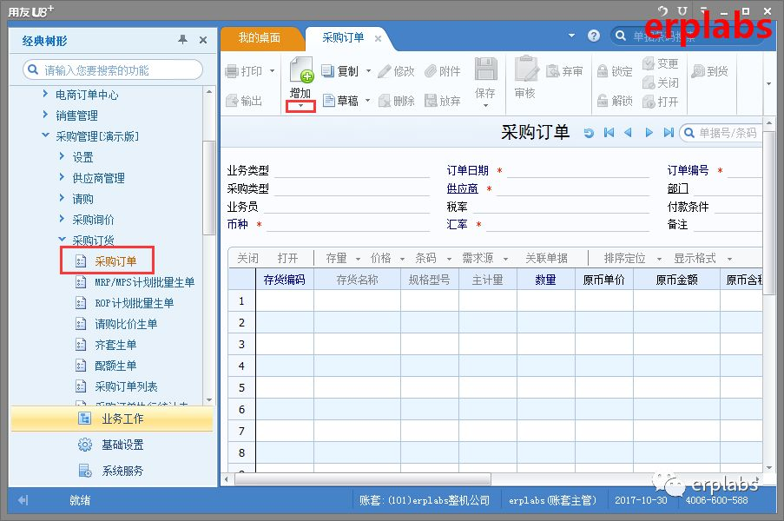The height and width of the screenshot is (521, 784).
Task: Click the Arrival (到货) icon
Action: coord(711,70)
